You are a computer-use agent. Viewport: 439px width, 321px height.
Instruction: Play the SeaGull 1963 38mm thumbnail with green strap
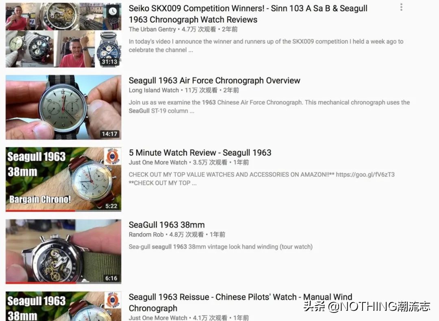click(63, 251)
